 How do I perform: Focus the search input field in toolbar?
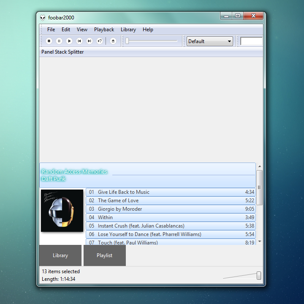pos(252,41)
